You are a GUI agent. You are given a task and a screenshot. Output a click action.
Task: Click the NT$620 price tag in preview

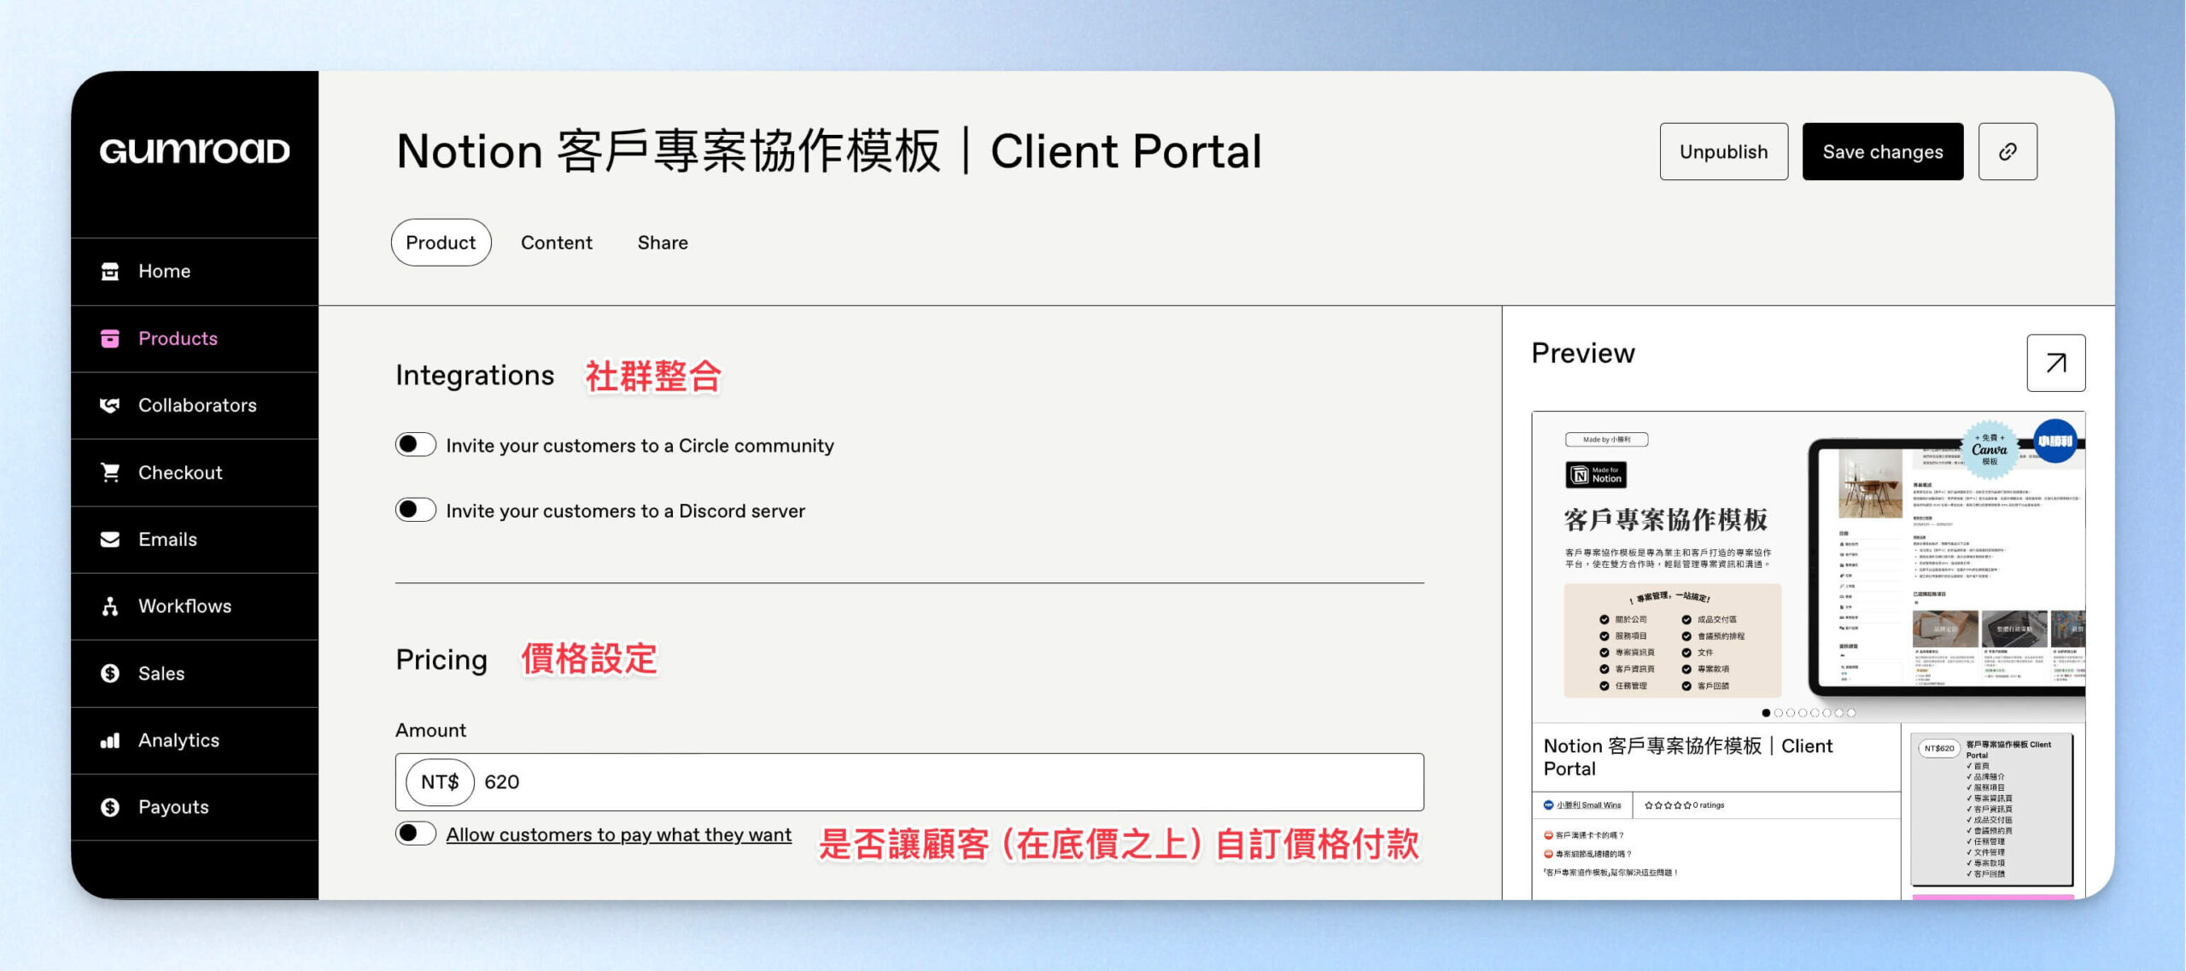[1938, 749]
